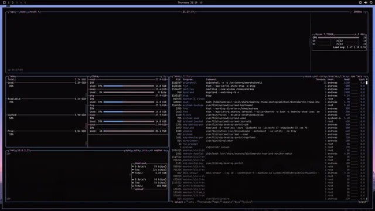Click the cpu lazy sort label

coord(356,76)
